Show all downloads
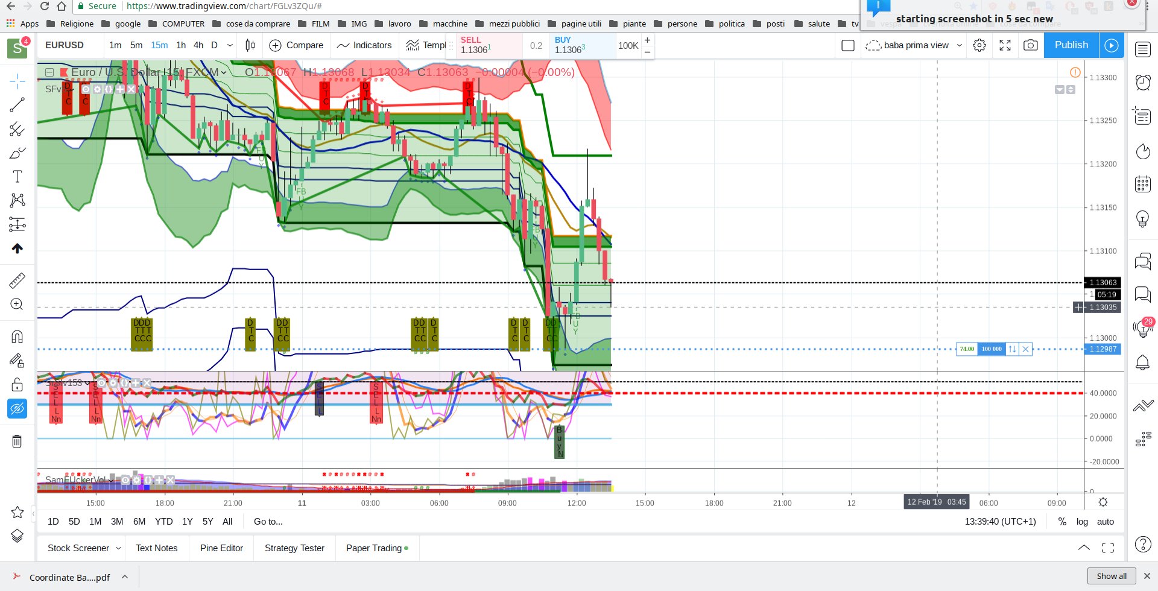 [1112, 576]
